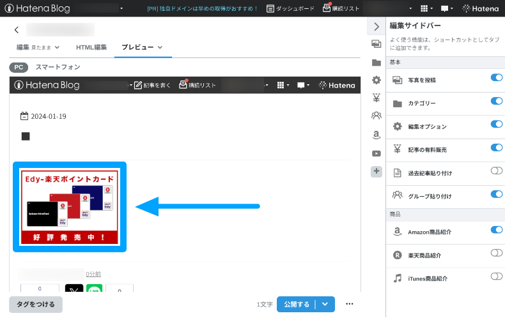
Task: Open the top bar services grid dropdown
Action: coord(426,9)
